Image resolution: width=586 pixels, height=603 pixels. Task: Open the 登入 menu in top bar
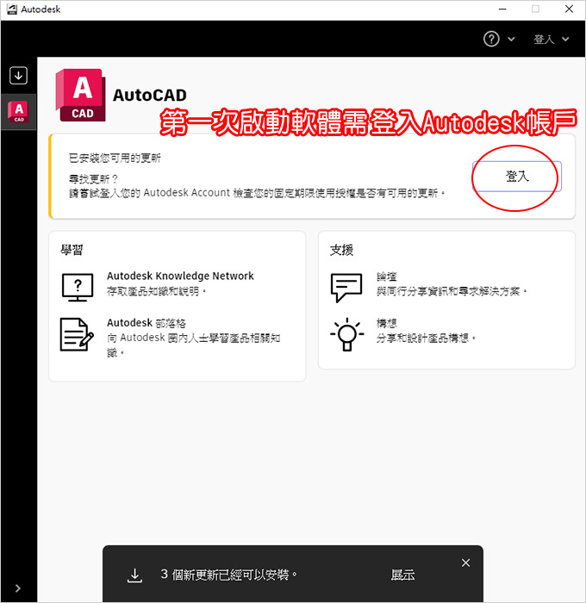tap(544, 40)
